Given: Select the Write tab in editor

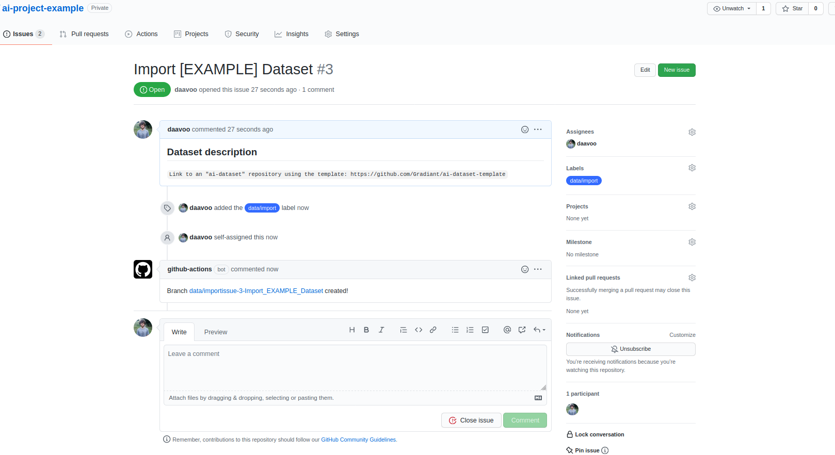Looking at the screenshot, I should pos(179,332).
